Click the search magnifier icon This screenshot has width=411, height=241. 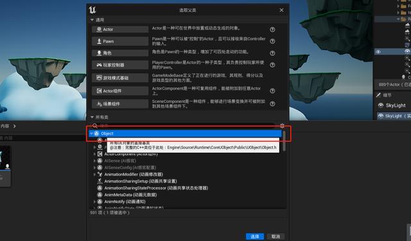[x=95, y=126]
